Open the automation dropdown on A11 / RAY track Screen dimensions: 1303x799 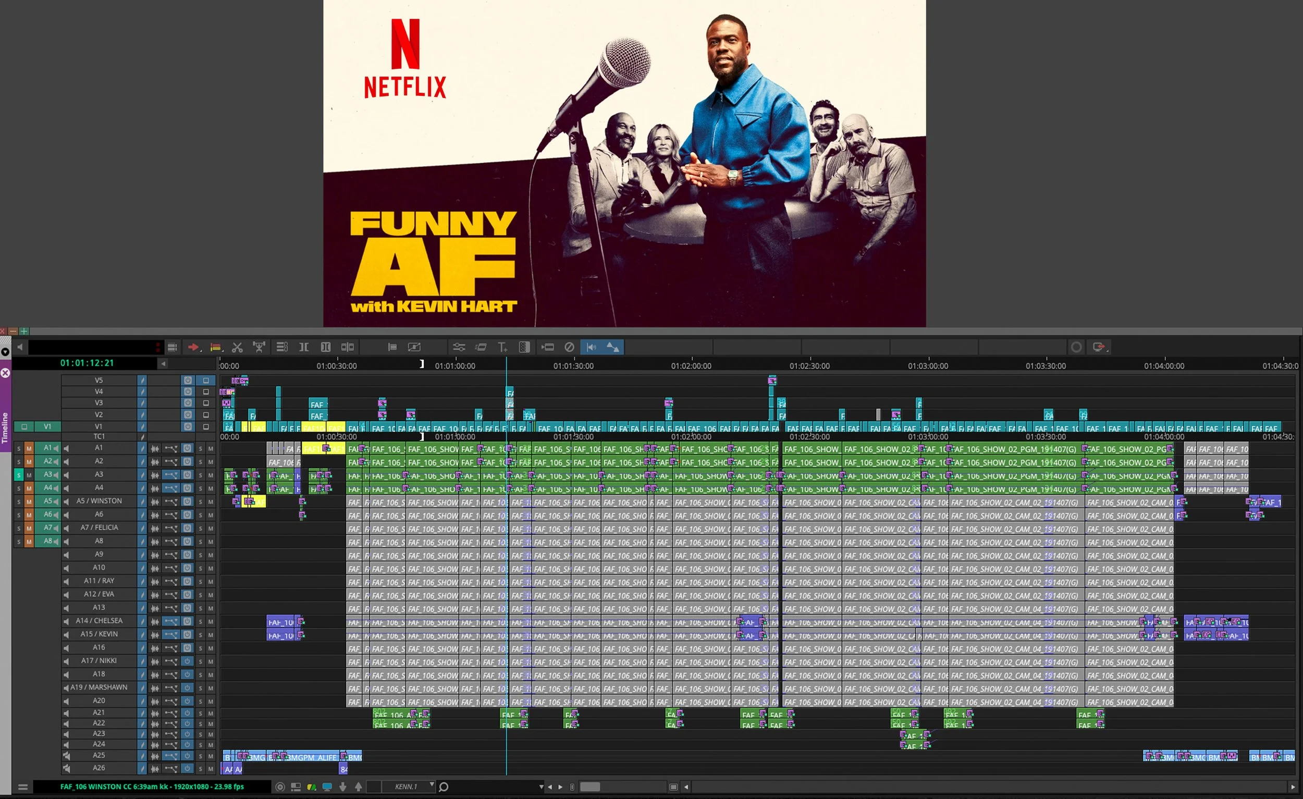point(171,581)
